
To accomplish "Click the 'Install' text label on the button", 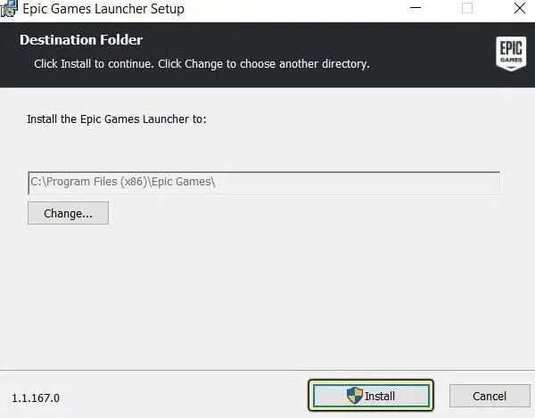I will [x=380, y=397].
